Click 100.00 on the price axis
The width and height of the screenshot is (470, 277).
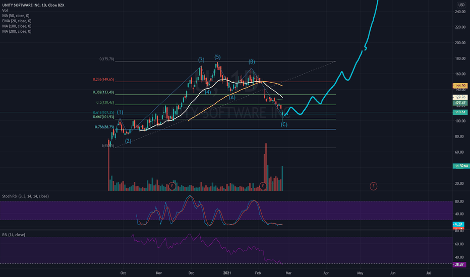460,121
